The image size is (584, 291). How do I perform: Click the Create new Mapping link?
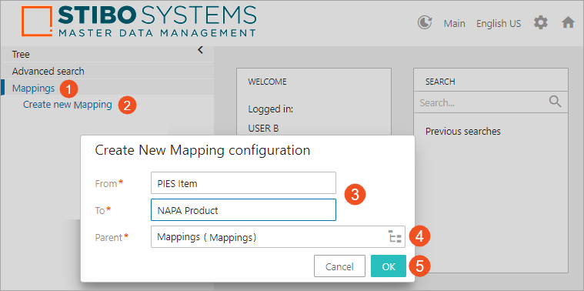click(68, 105)
